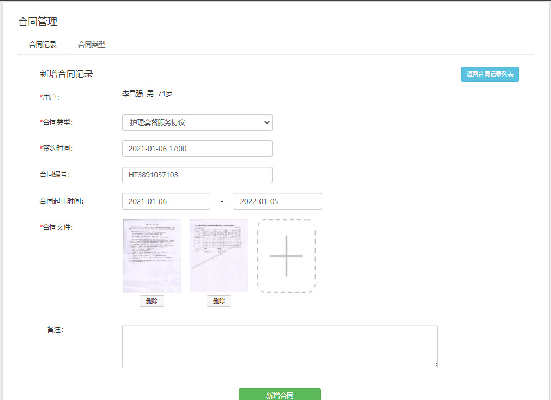Click the contract number field HT3891037103
Viewport: 551px width, 400px height.
click(197, 175)
